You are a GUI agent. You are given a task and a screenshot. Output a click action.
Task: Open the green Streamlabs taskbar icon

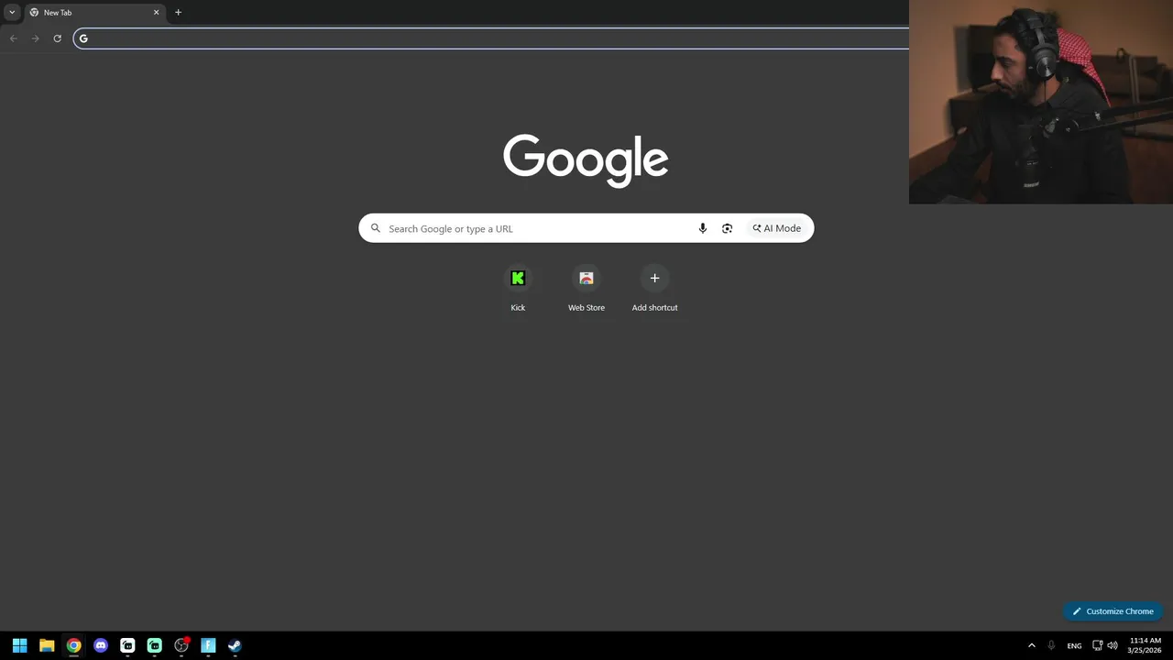[154, 645]
